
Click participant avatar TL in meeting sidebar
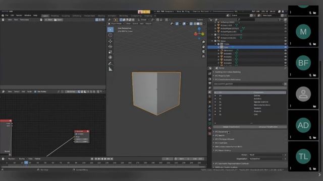click(x=303, y=156)
